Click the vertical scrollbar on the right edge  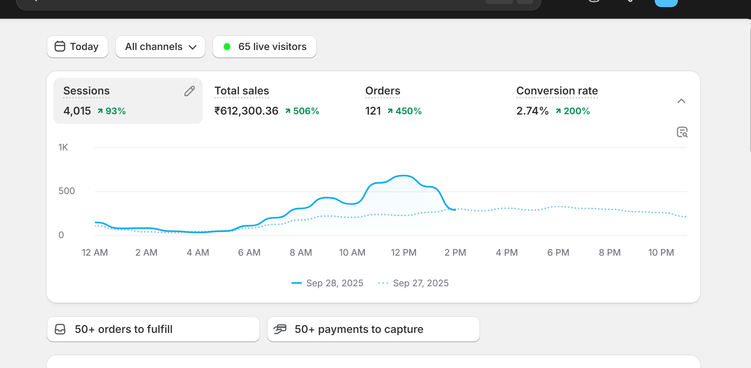click(x=750, y=86)
